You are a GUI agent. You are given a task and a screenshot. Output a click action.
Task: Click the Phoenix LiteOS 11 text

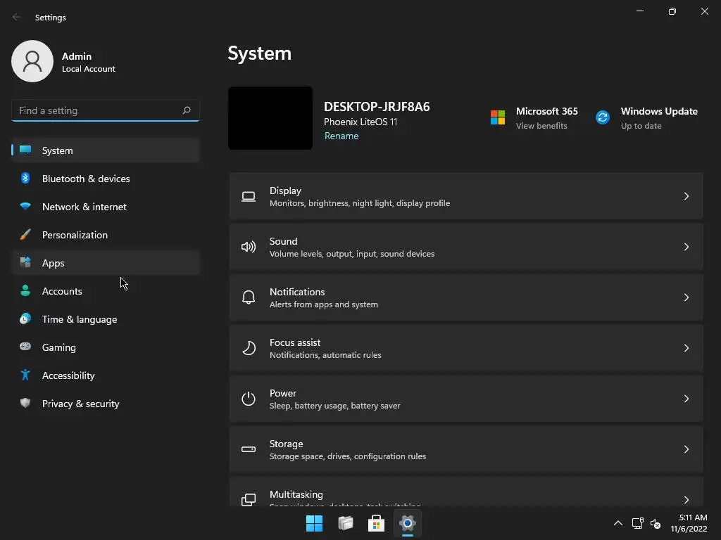pyautogui.click(x=360, y=122)
